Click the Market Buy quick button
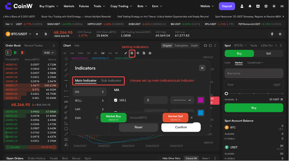 pos(113,117)
